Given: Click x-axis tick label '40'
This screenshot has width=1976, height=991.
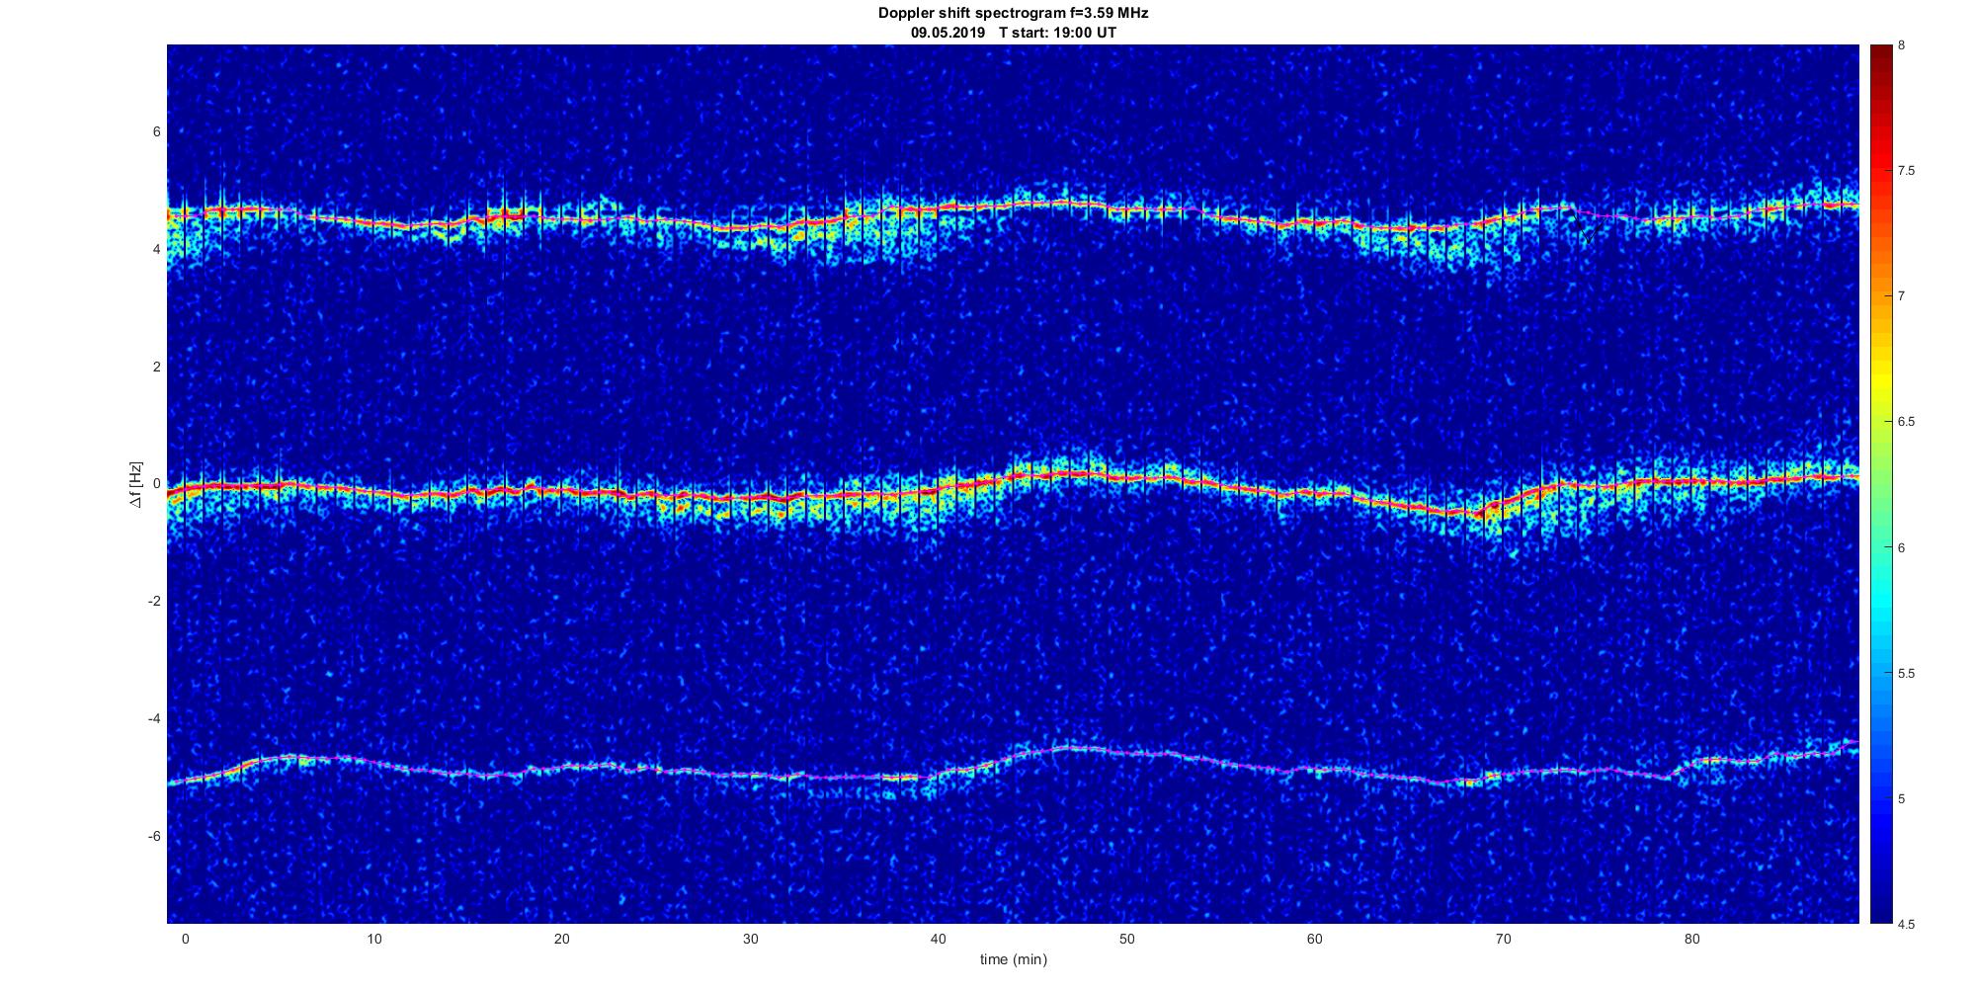Looking at the screenshot, I should point(939,939).
